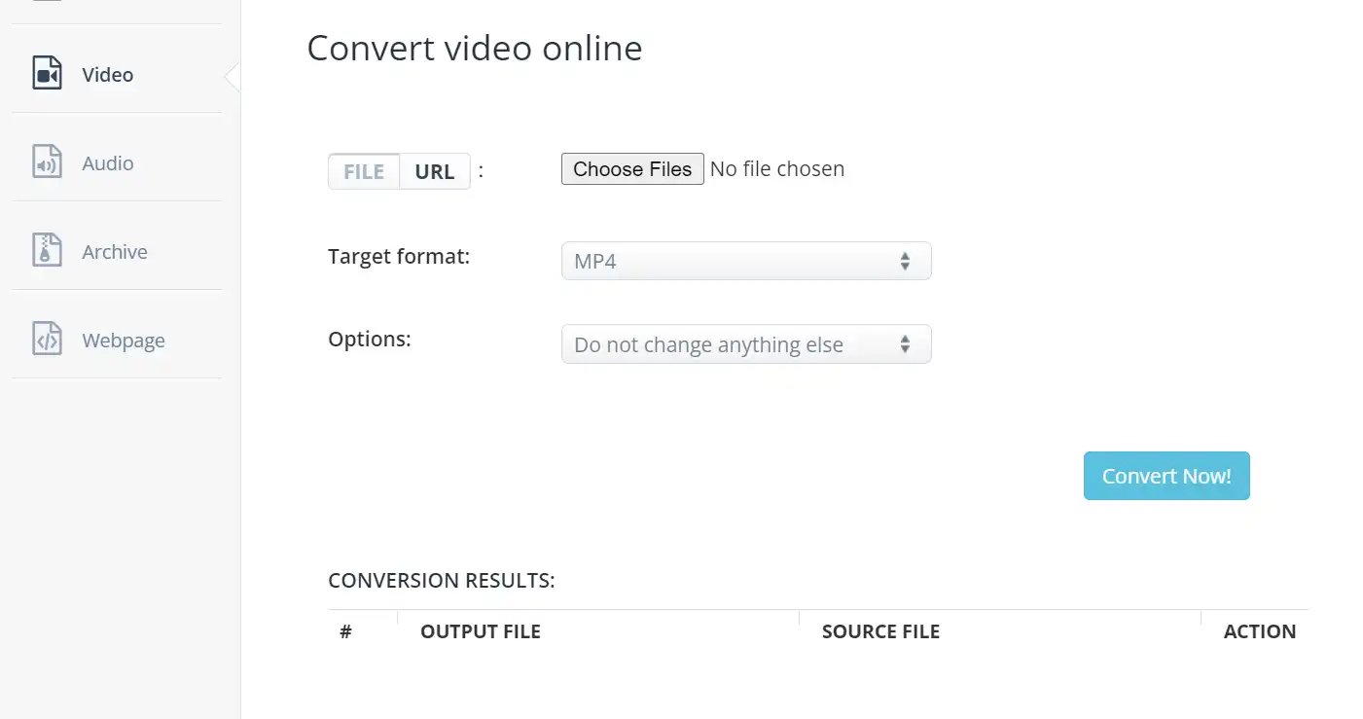1363x719 pixels.
Task: Open the Audio sidebar category
Action: coord(117,162)
